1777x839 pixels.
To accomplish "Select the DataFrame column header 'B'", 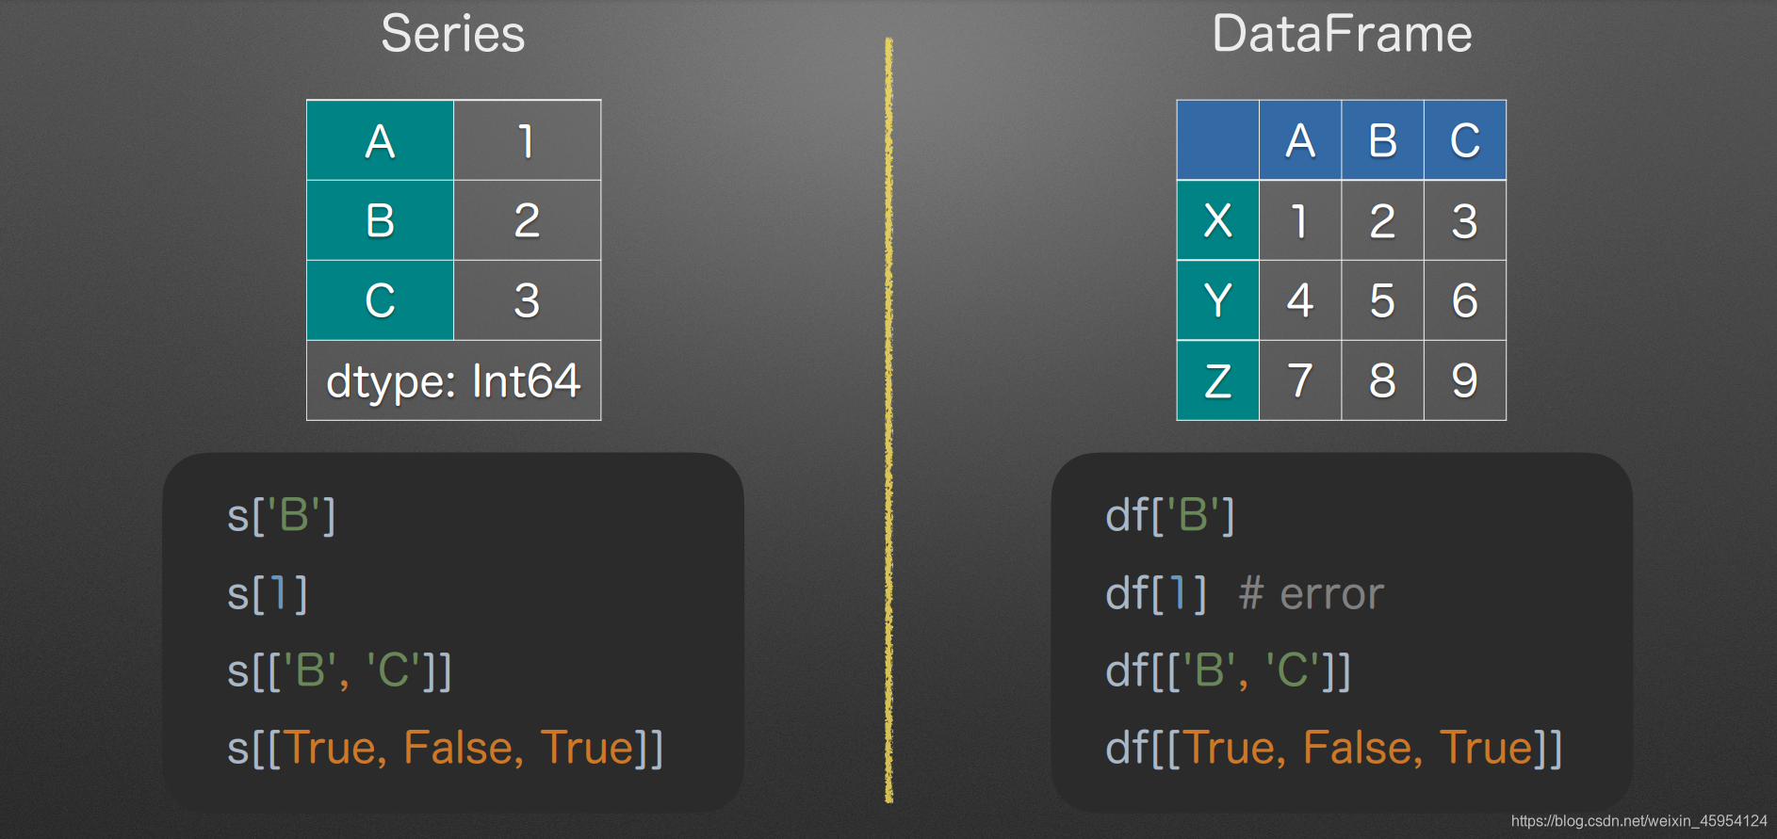I will click(1382, 140).
